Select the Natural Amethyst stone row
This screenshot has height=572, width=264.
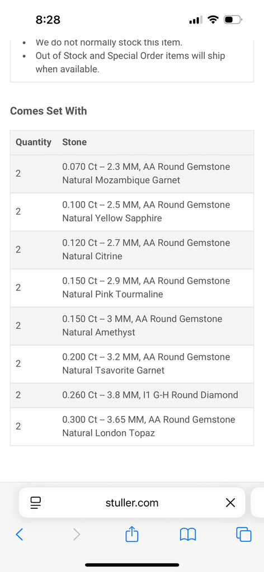pos(132,326)
